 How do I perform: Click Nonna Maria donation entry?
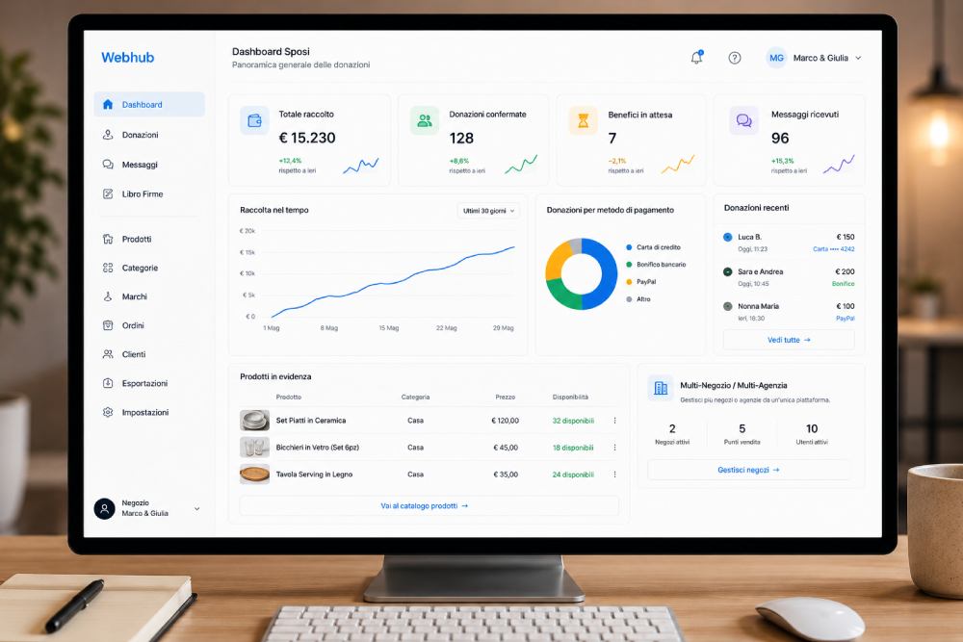[789, 312]
